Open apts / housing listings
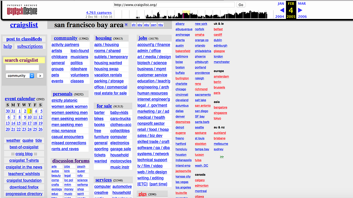The height and width of the screenshot is (198, 353). (x=106, y=45)
